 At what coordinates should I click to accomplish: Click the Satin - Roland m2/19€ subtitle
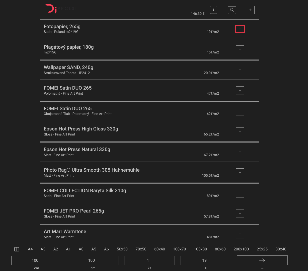tap(61, 32)
